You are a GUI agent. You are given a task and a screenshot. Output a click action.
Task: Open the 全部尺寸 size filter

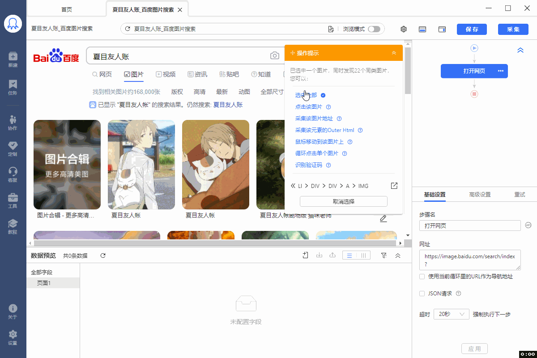pos(273,92)
